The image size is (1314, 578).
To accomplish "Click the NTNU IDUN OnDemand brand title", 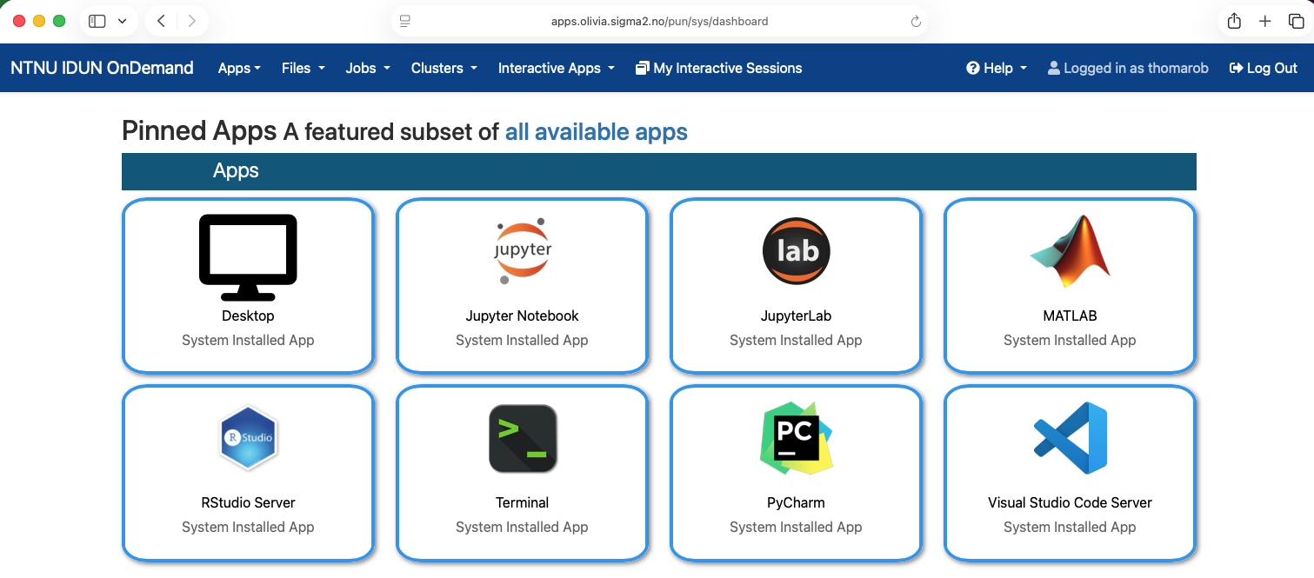I will (102, 68).
